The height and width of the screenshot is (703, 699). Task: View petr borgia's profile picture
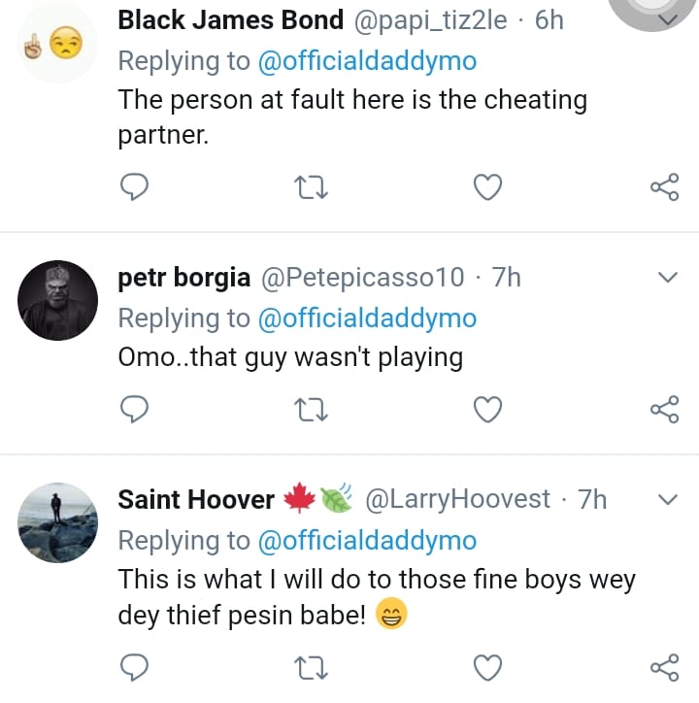click(x=57, y=301)
